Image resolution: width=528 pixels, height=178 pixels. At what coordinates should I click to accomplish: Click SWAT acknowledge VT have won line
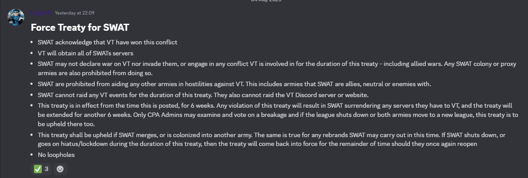click(x=107, y=42)
